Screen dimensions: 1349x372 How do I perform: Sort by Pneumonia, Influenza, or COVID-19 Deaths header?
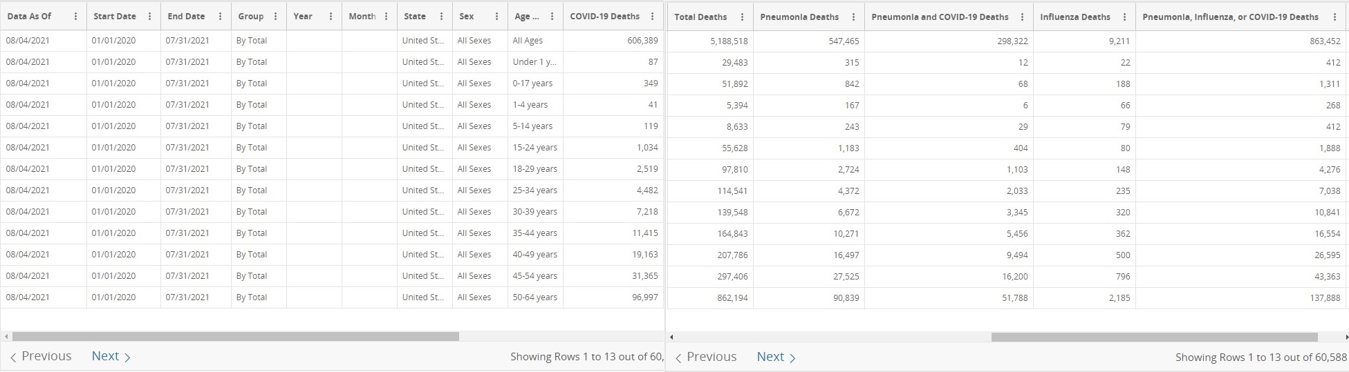click(x=1230, y=17)
